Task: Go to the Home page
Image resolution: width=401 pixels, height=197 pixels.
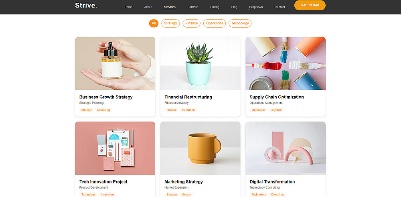Action: pyautogui.click(x=128, y=7)
